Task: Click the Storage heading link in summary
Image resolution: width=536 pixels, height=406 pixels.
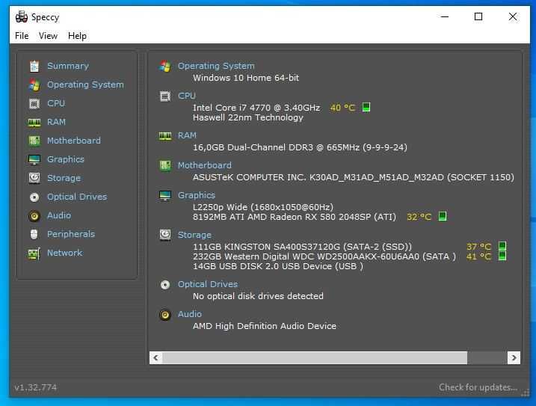Action: 194,235
